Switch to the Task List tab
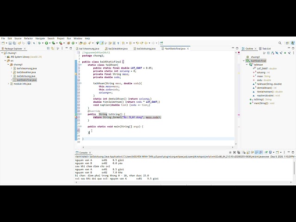This screenshot has width=296, height=222. (x=265, y=49)
